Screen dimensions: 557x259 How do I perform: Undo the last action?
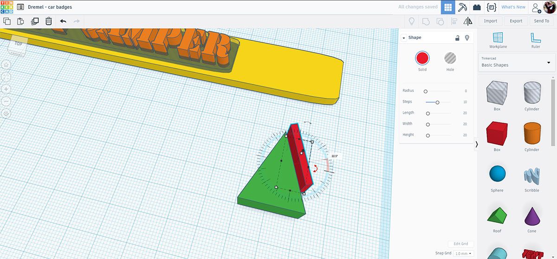point(63,21)
